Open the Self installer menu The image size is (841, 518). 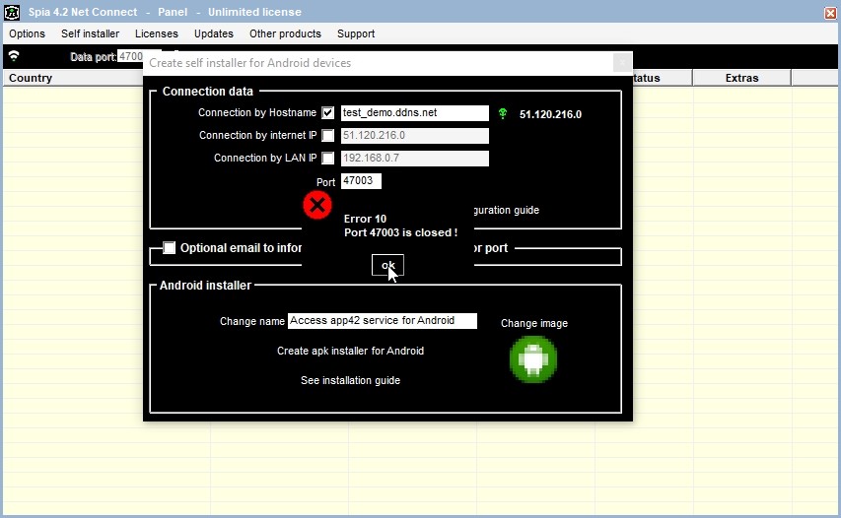coord(90,33)
